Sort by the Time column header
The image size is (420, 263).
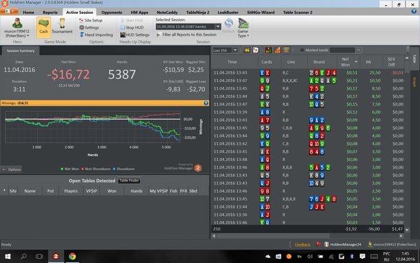coord(232,62)
